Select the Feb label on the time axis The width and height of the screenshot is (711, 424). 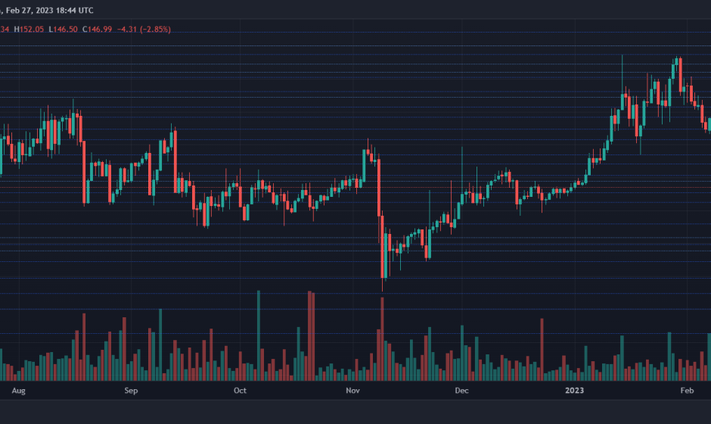tap(687, 391)
